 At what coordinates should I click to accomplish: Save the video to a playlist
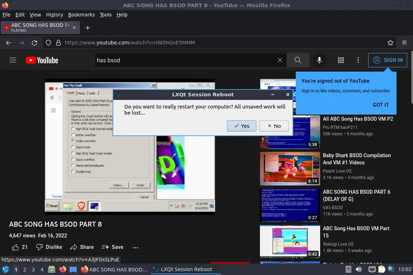click(113, 247)
